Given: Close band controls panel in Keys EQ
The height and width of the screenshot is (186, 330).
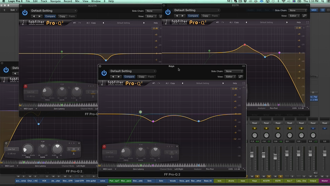Looking at the screenshot, I should tap(177, 147).
